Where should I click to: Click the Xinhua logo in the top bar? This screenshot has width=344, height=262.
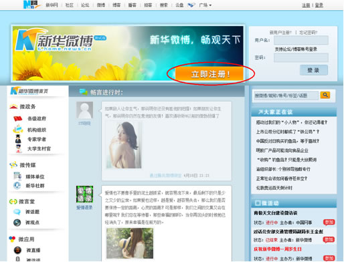pyautogui.click(x=31, y=5)
